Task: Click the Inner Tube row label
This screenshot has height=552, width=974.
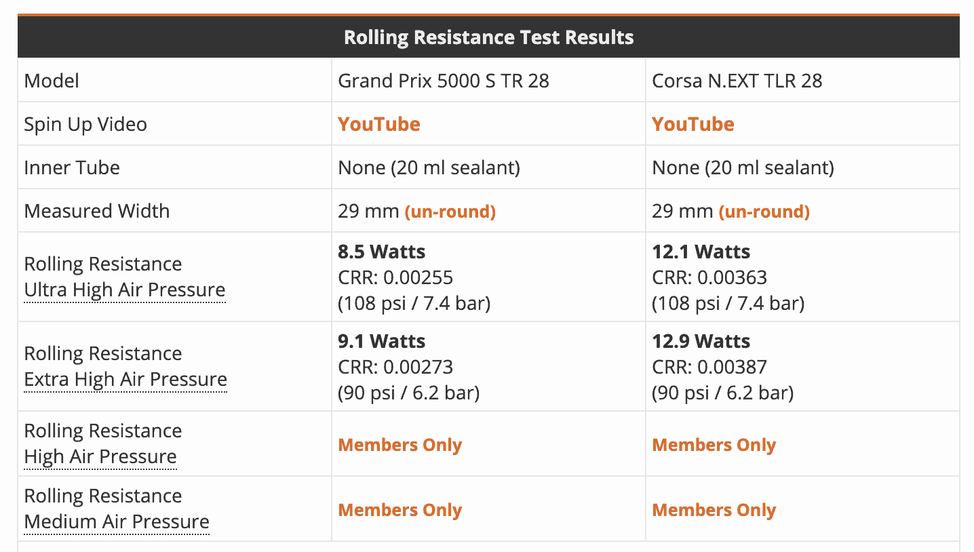Action: click(72, 167)
